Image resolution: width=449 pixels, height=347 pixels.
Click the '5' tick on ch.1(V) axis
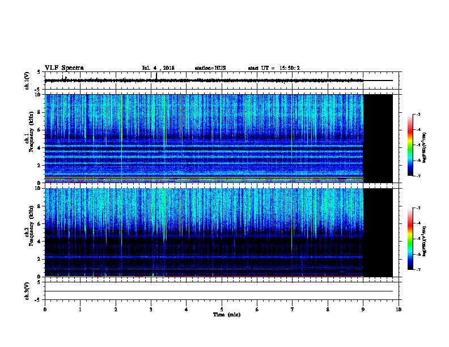pyautogui.click(x=39, y=72)
